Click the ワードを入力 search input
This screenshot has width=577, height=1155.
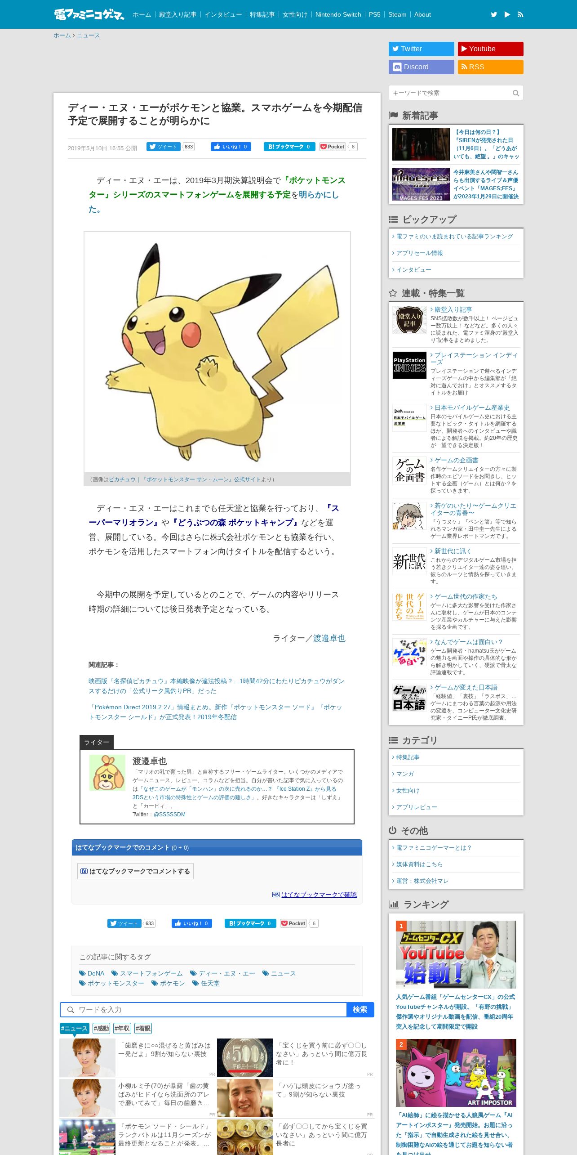pyautogui.click(x=204, y=1010)
